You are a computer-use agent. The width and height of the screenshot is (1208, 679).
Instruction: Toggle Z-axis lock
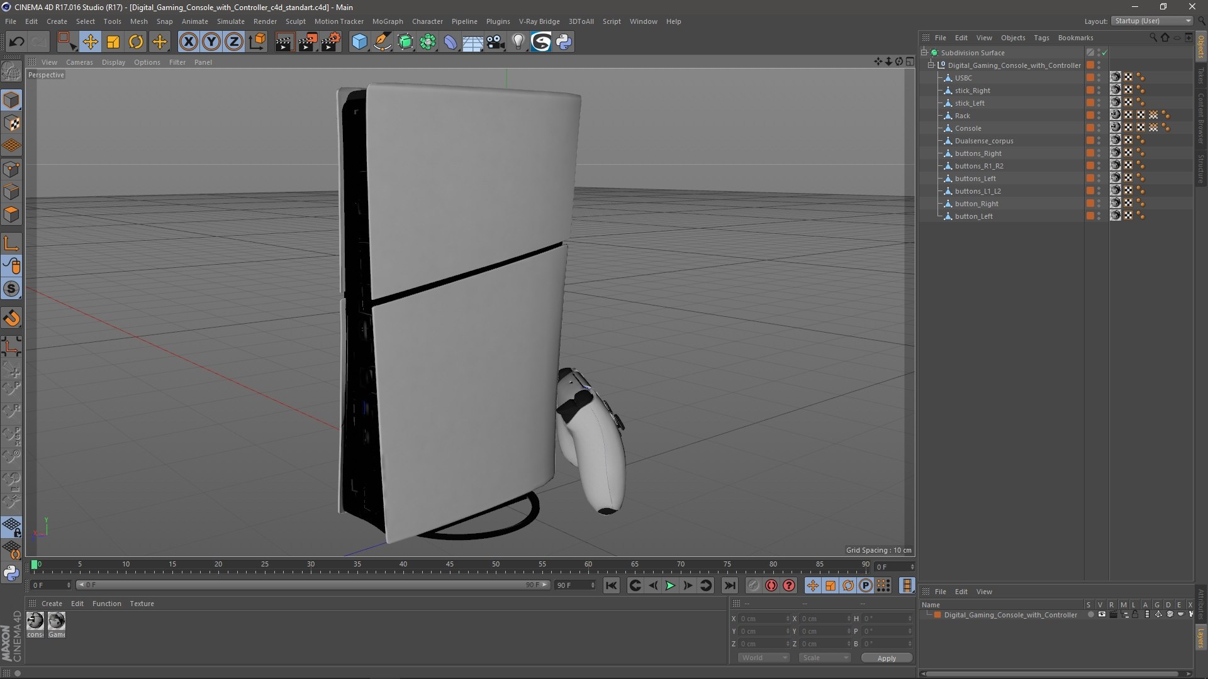point(234,42)
